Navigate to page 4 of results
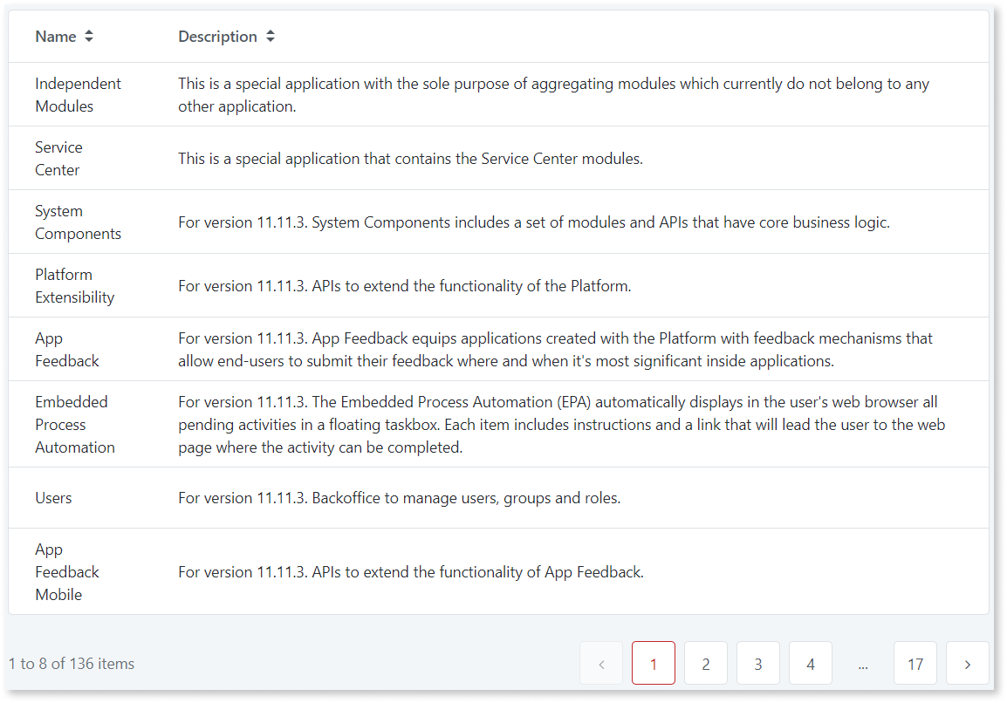This screenshot has height=703, width=1007. pos(811,663)
